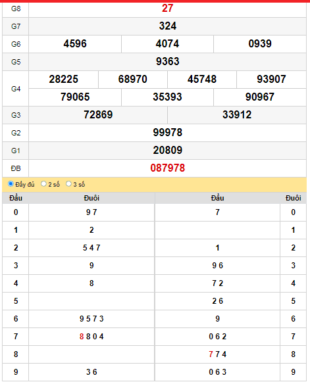Click the left 'Đuôi' column header
Image resolution: width=310 pixels, height=384 pixels.
click(91, 198)
